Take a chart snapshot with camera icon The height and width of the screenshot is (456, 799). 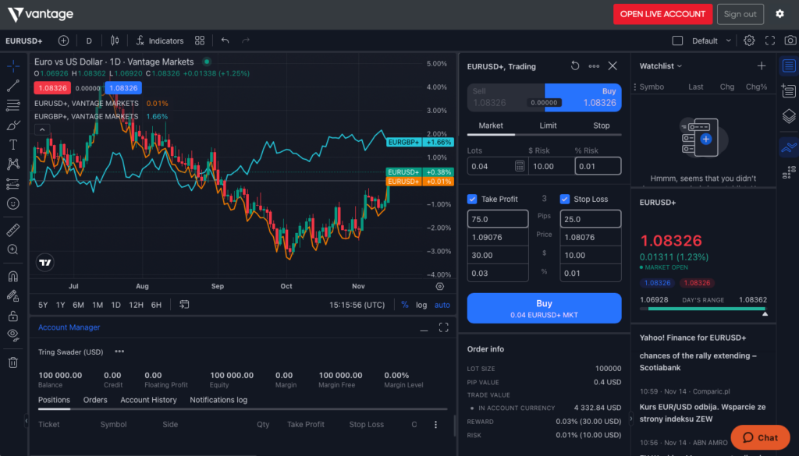(x=790, y=41)
